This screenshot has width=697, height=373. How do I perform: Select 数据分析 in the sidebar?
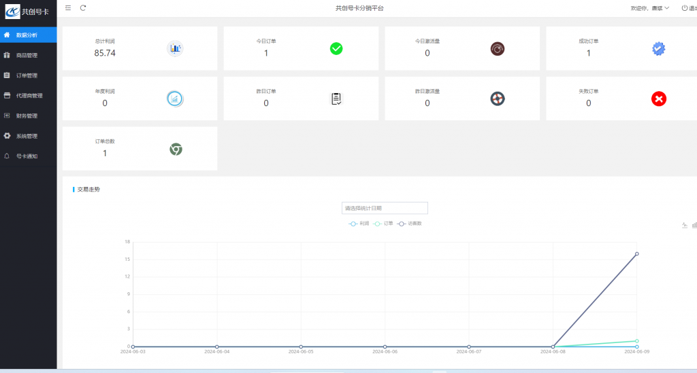point(27,35)
